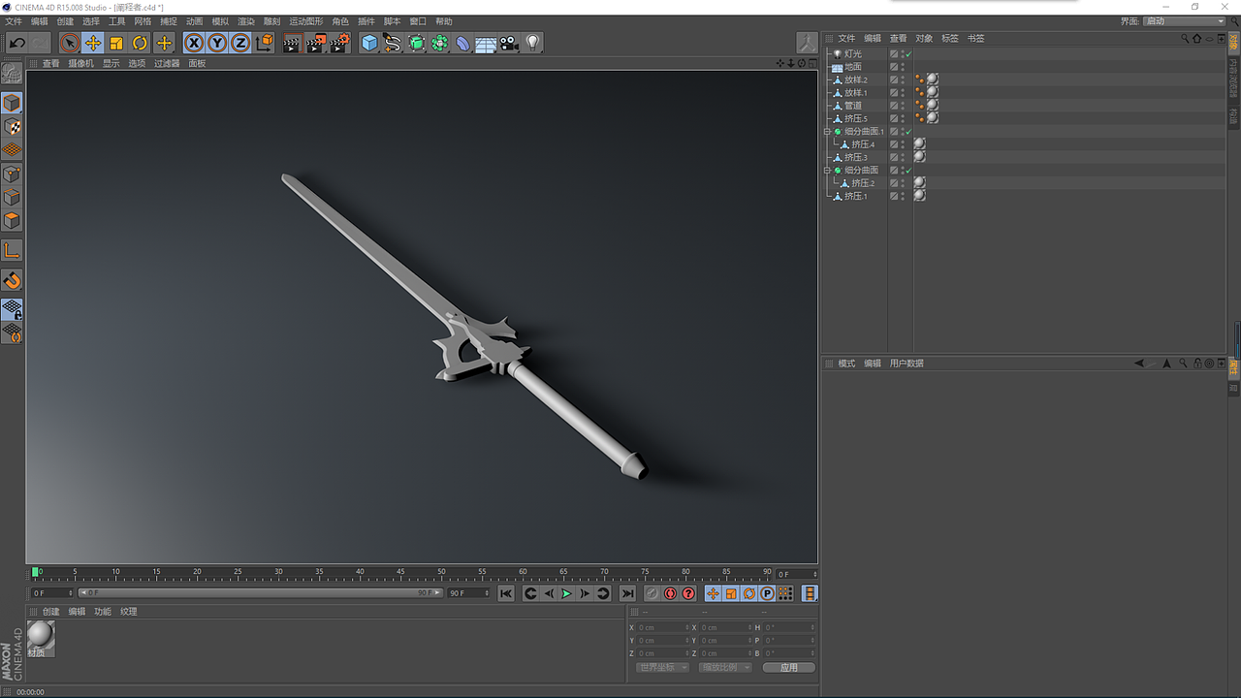The height and width of the screenshot is (698, 1241).
Task: Open the 世界坐标 dropdown
Action: (662, 667)
